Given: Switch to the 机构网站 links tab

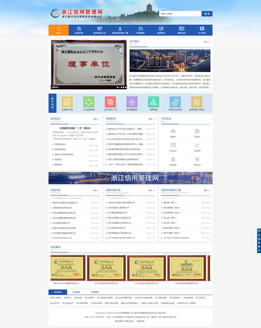Looking at the screenshot, I should point(95,292).
